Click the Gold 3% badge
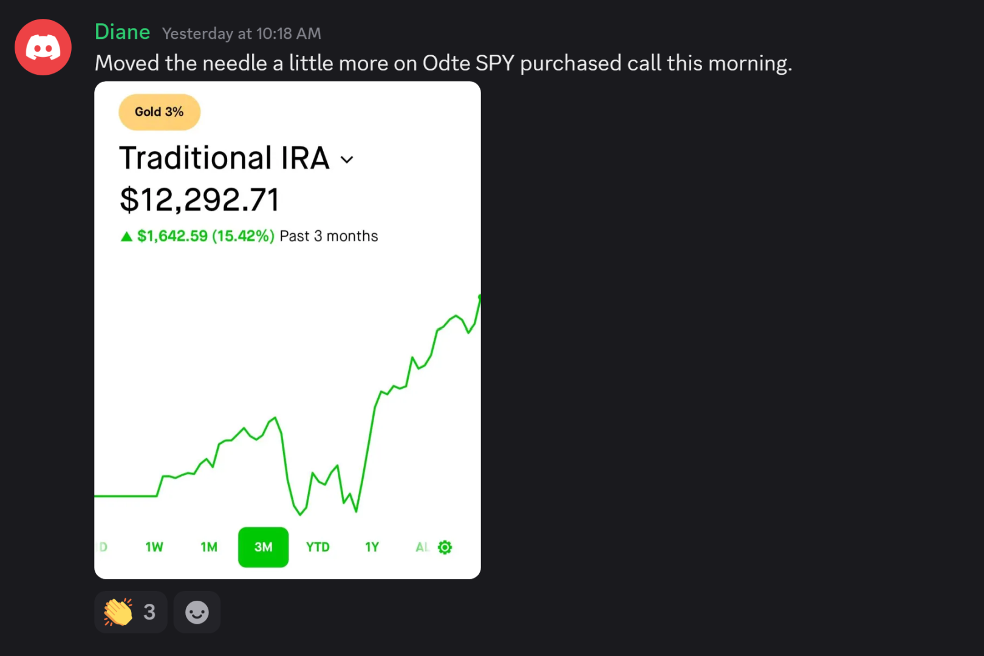The image size is (984, 656). click(x=159, y=112)
